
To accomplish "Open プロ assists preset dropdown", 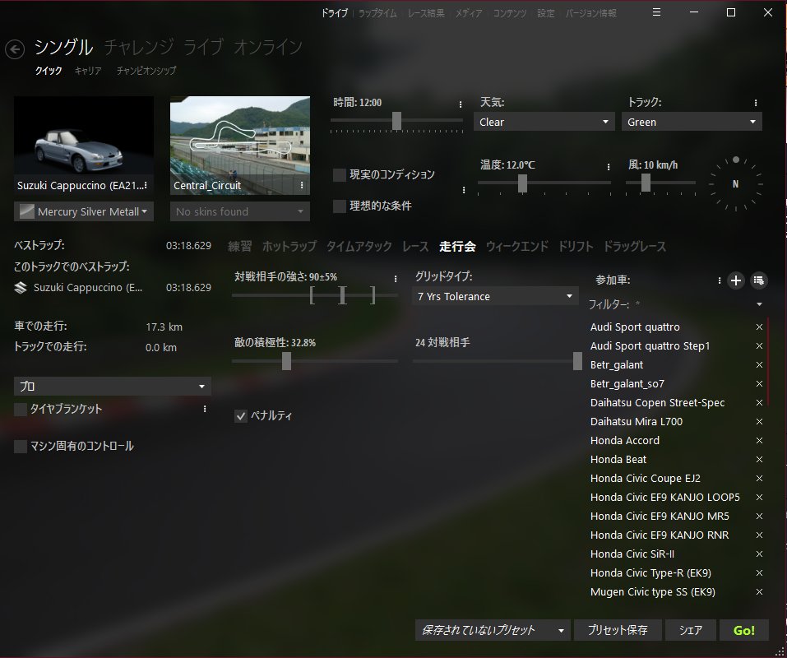I will 113,387.
